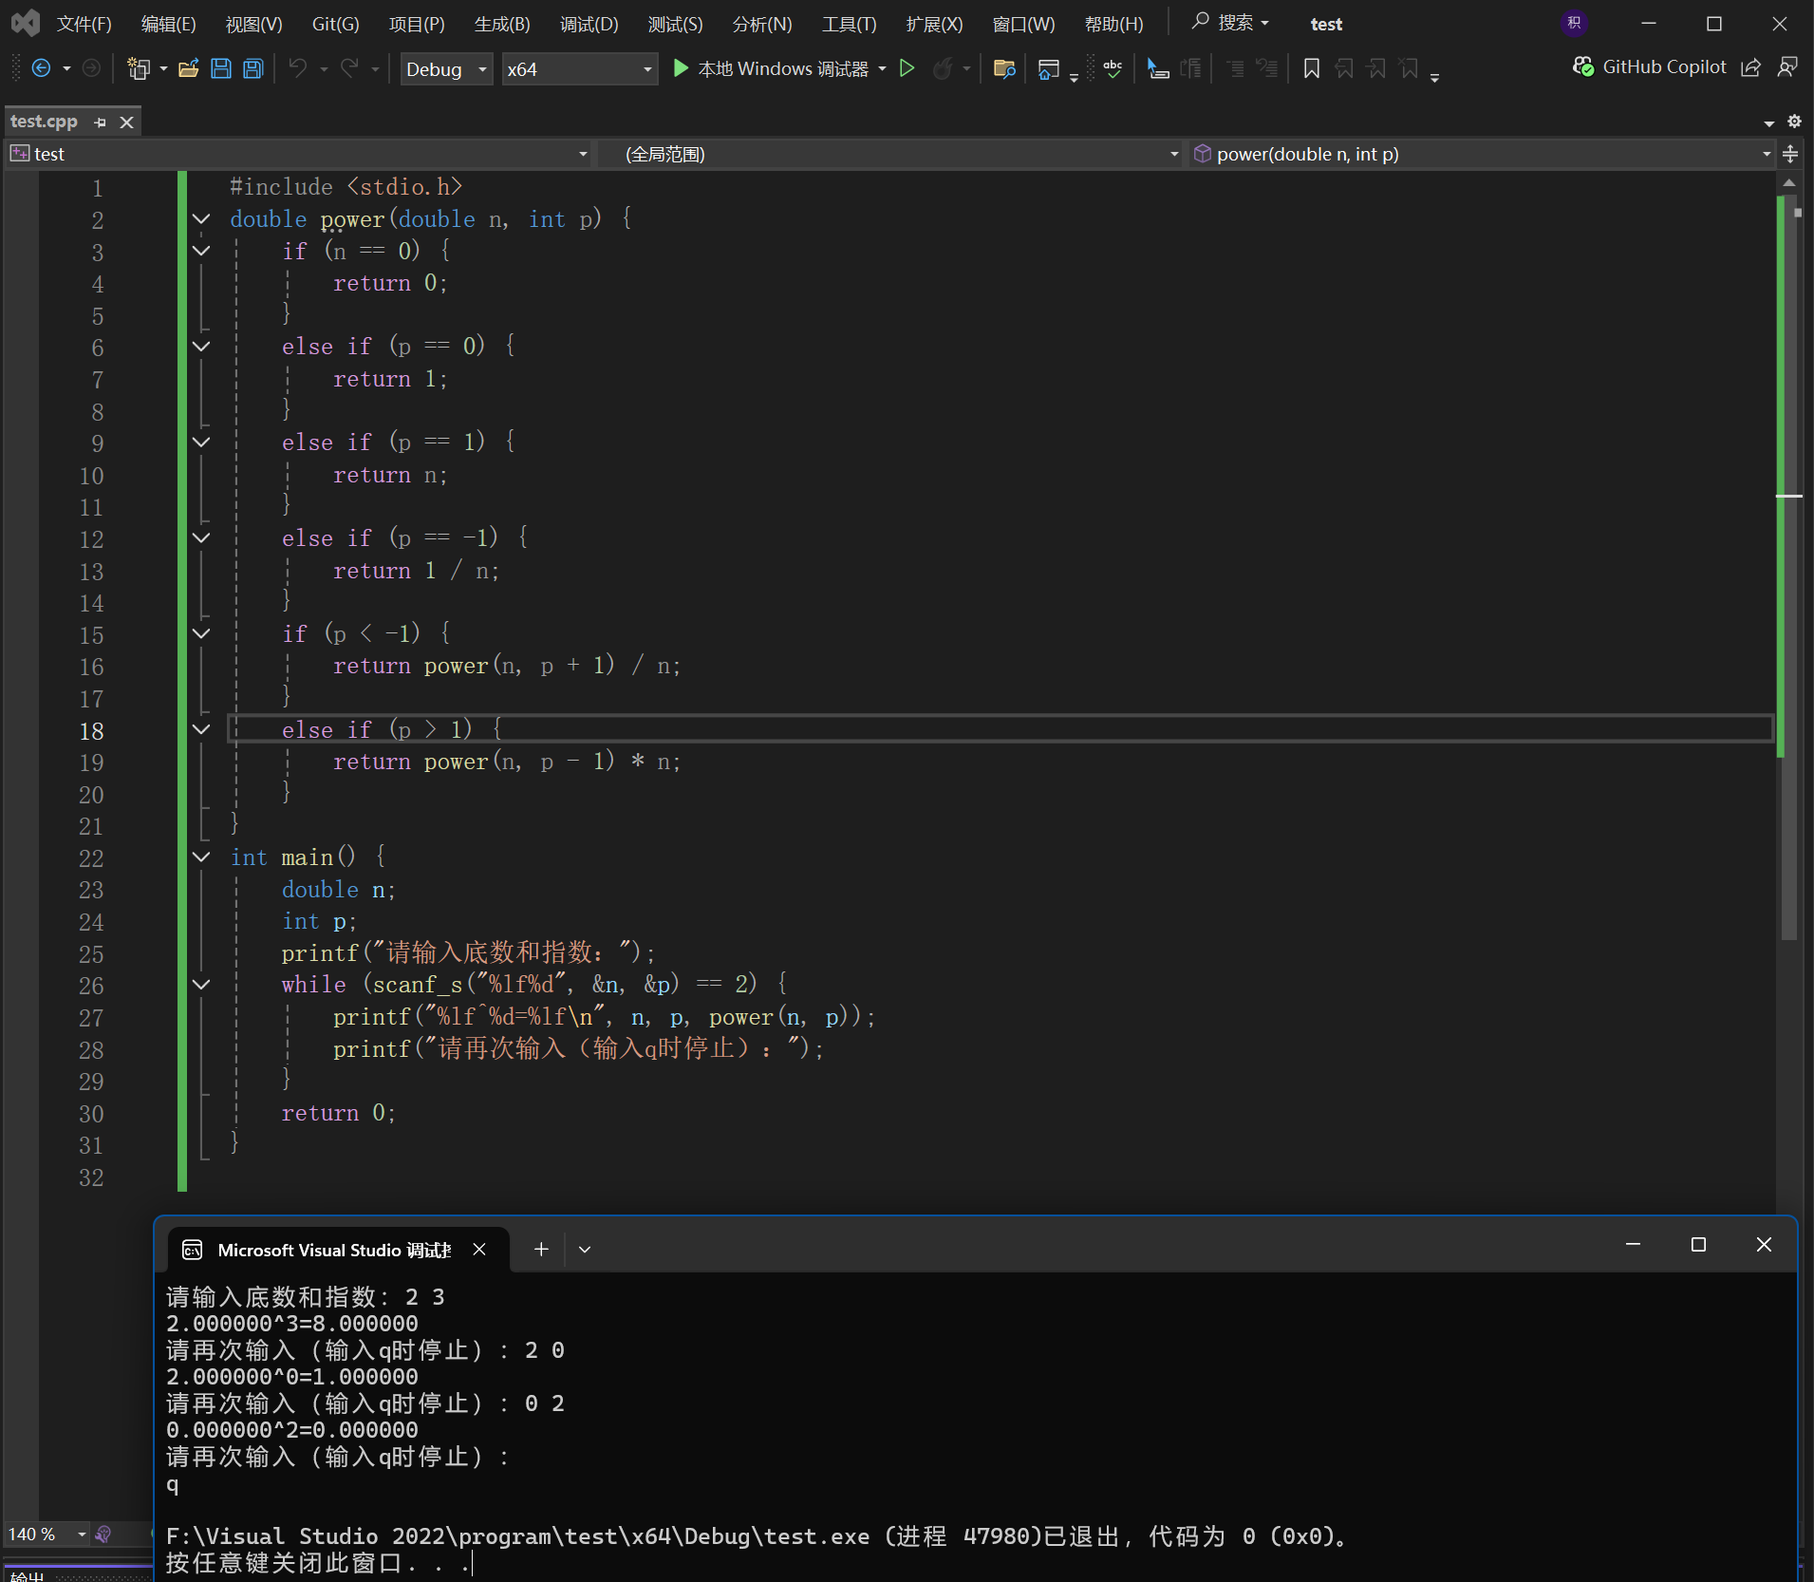Close the debug console tab
The width and height of the screenshot is (1814, 1582).
click(x=479, y=1250)
